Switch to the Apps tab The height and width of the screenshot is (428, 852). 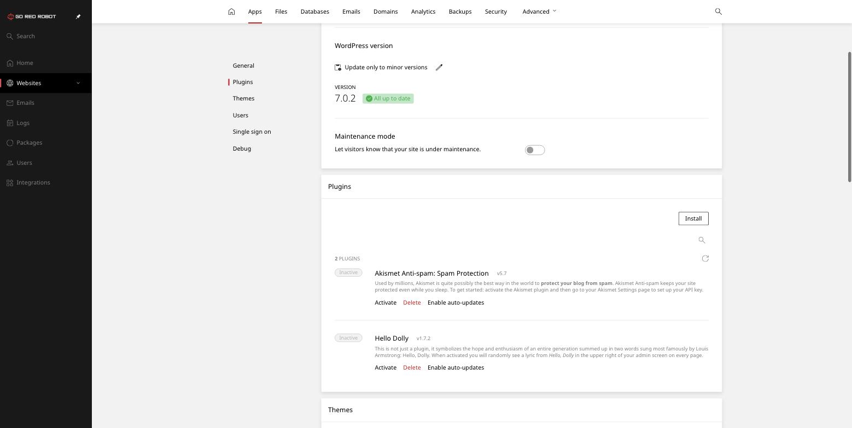tap(255, 11)
